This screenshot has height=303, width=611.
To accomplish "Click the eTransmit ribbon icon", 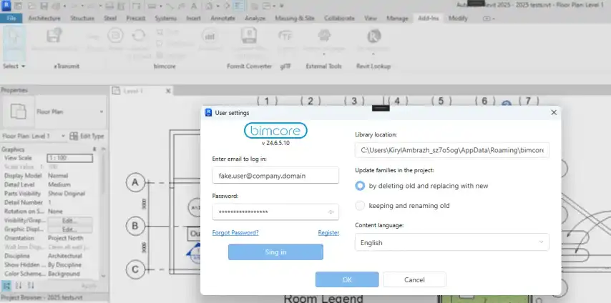I will (x=54, y=36).
